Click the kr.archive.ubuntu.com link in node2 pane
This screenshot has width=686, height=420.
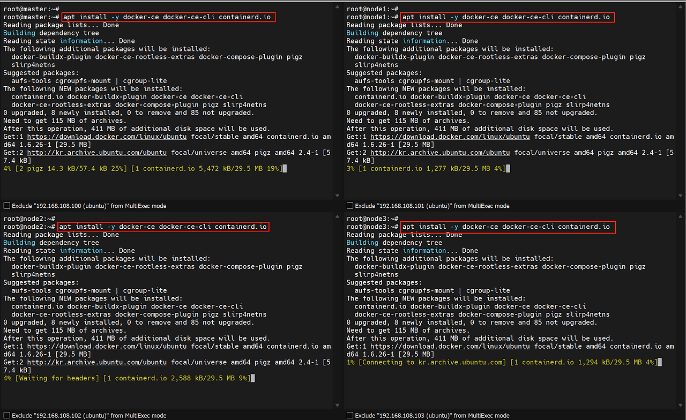(x=97, y=363)
